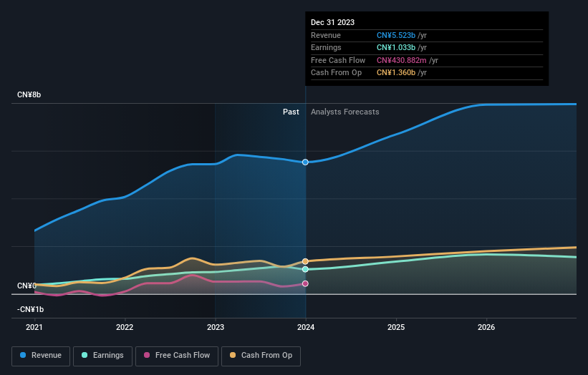Toggle the Cash From Op legend button
This screenshot has width=588, height=375.
261,356
